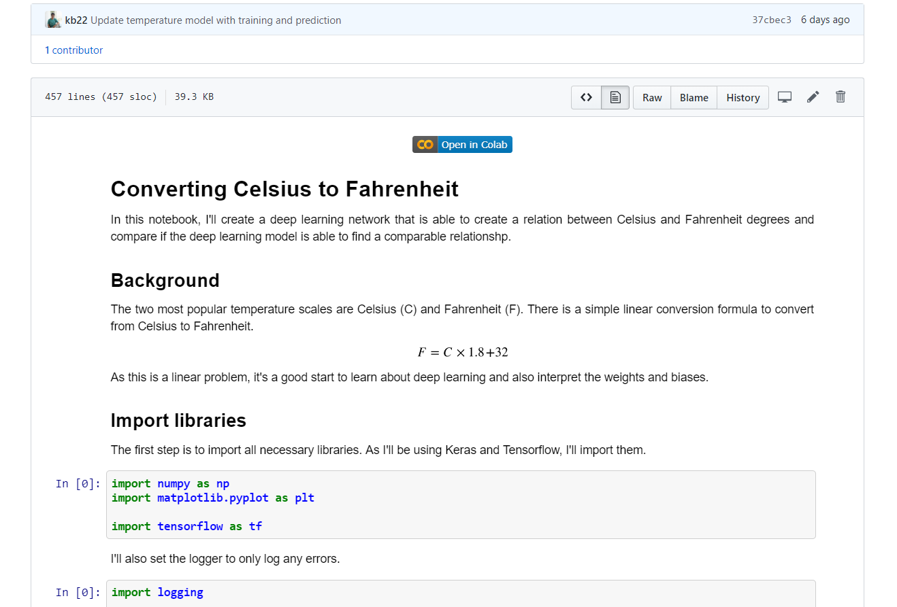Click the kb22 user avatar
Screen dimensions: 897x607
[x=53, y=20]
